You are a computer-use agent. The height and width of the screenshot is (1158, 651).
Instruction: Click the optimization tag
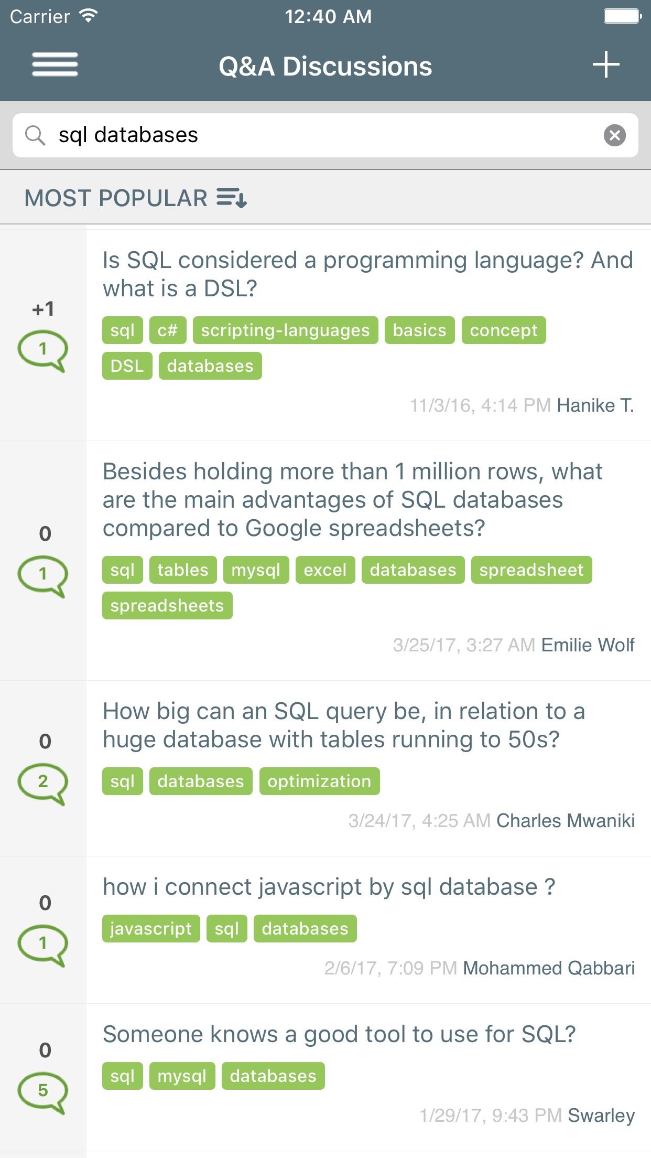[x=319, y=781]
